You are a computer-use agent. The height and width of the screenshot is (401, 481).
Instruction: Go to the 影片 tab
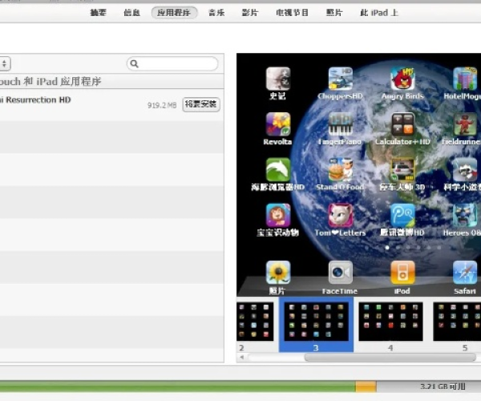(250, 13)
